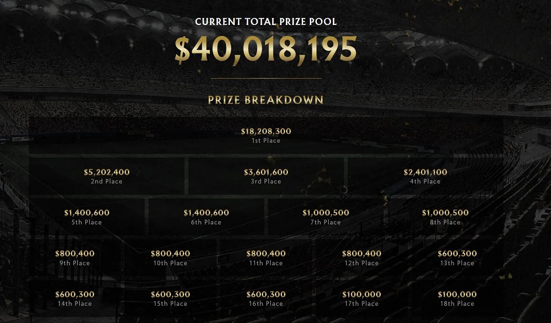The image size is (551, 323).
Task: Click the 2nd Place $5,202,400 tile
Action: pyautogui.click(x=107, y=176)
